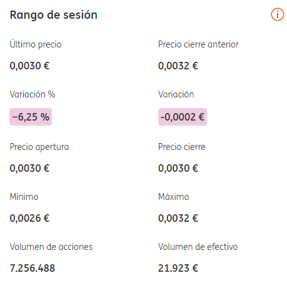Click the Volumen de efectivo value 21.923 €

178,268
